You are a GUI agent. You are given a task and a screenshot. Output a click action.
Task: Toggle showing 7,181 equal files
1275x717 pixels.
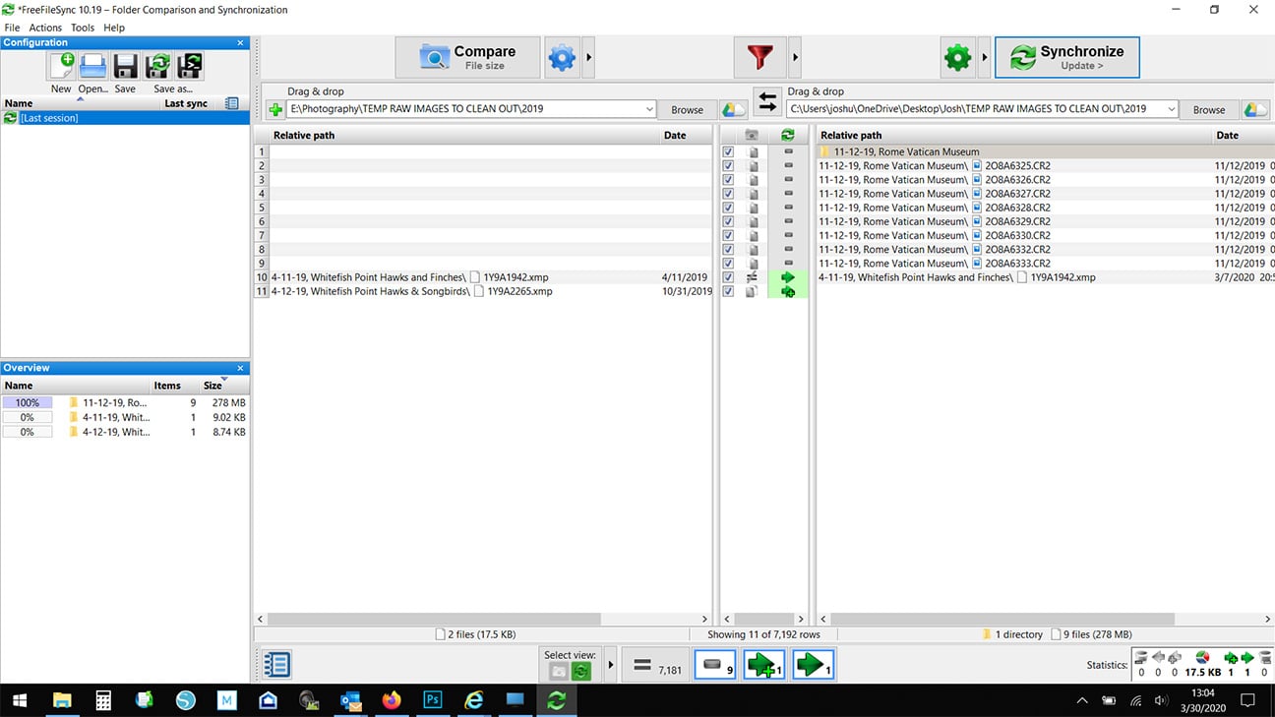click(656, 666)
